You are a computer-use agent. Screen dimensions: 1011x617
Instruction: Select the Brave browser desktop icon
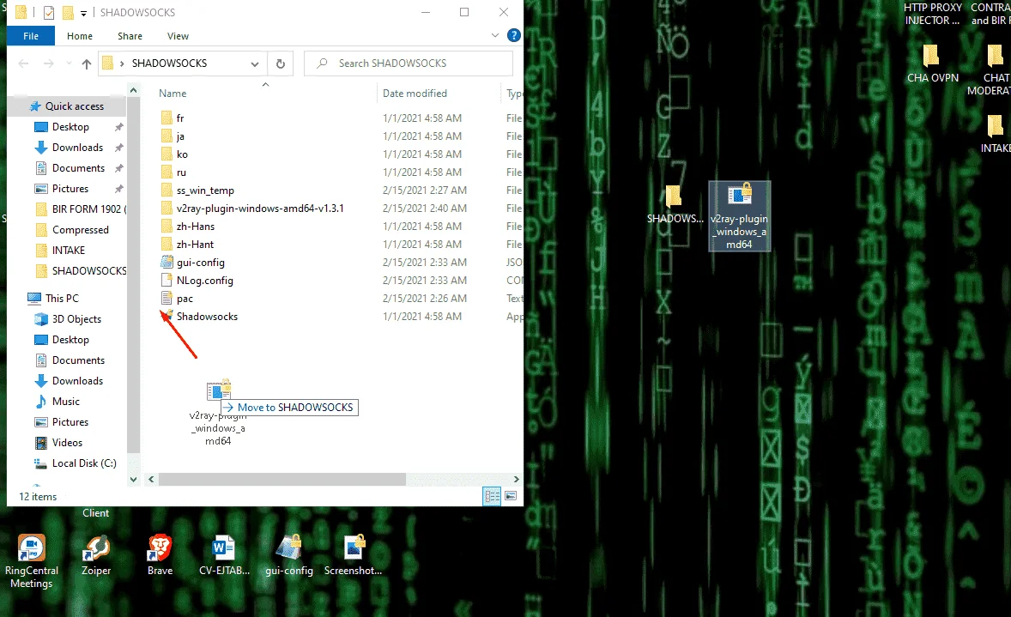pyautogui.click(x=160, y=555)
